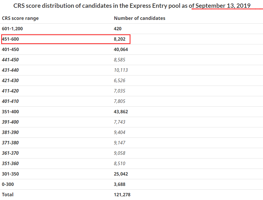This screenshot has width=263, height=200.
Task: Select the 10,113 value for 431-440
Action: tap(121, 70)
